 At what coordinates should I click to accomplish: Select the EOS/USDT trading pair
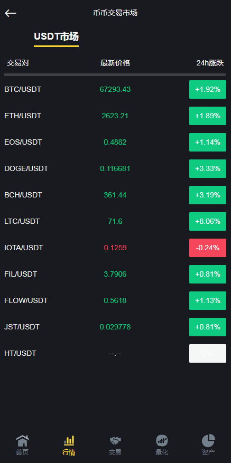pyautogui.click(x=115, y=143)
